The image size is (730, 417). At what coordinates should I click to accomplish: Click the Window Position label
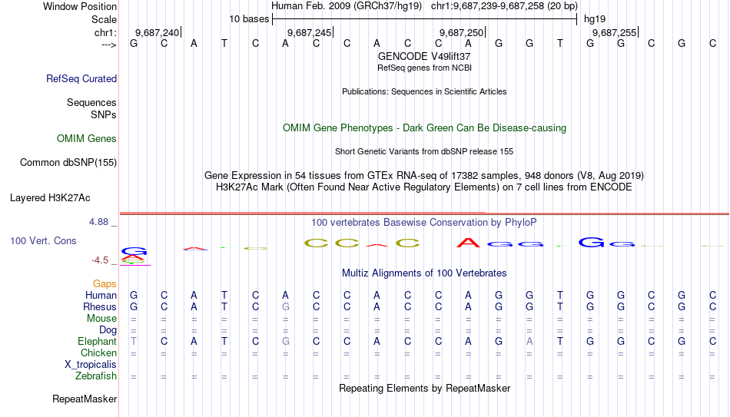(80, 6)
